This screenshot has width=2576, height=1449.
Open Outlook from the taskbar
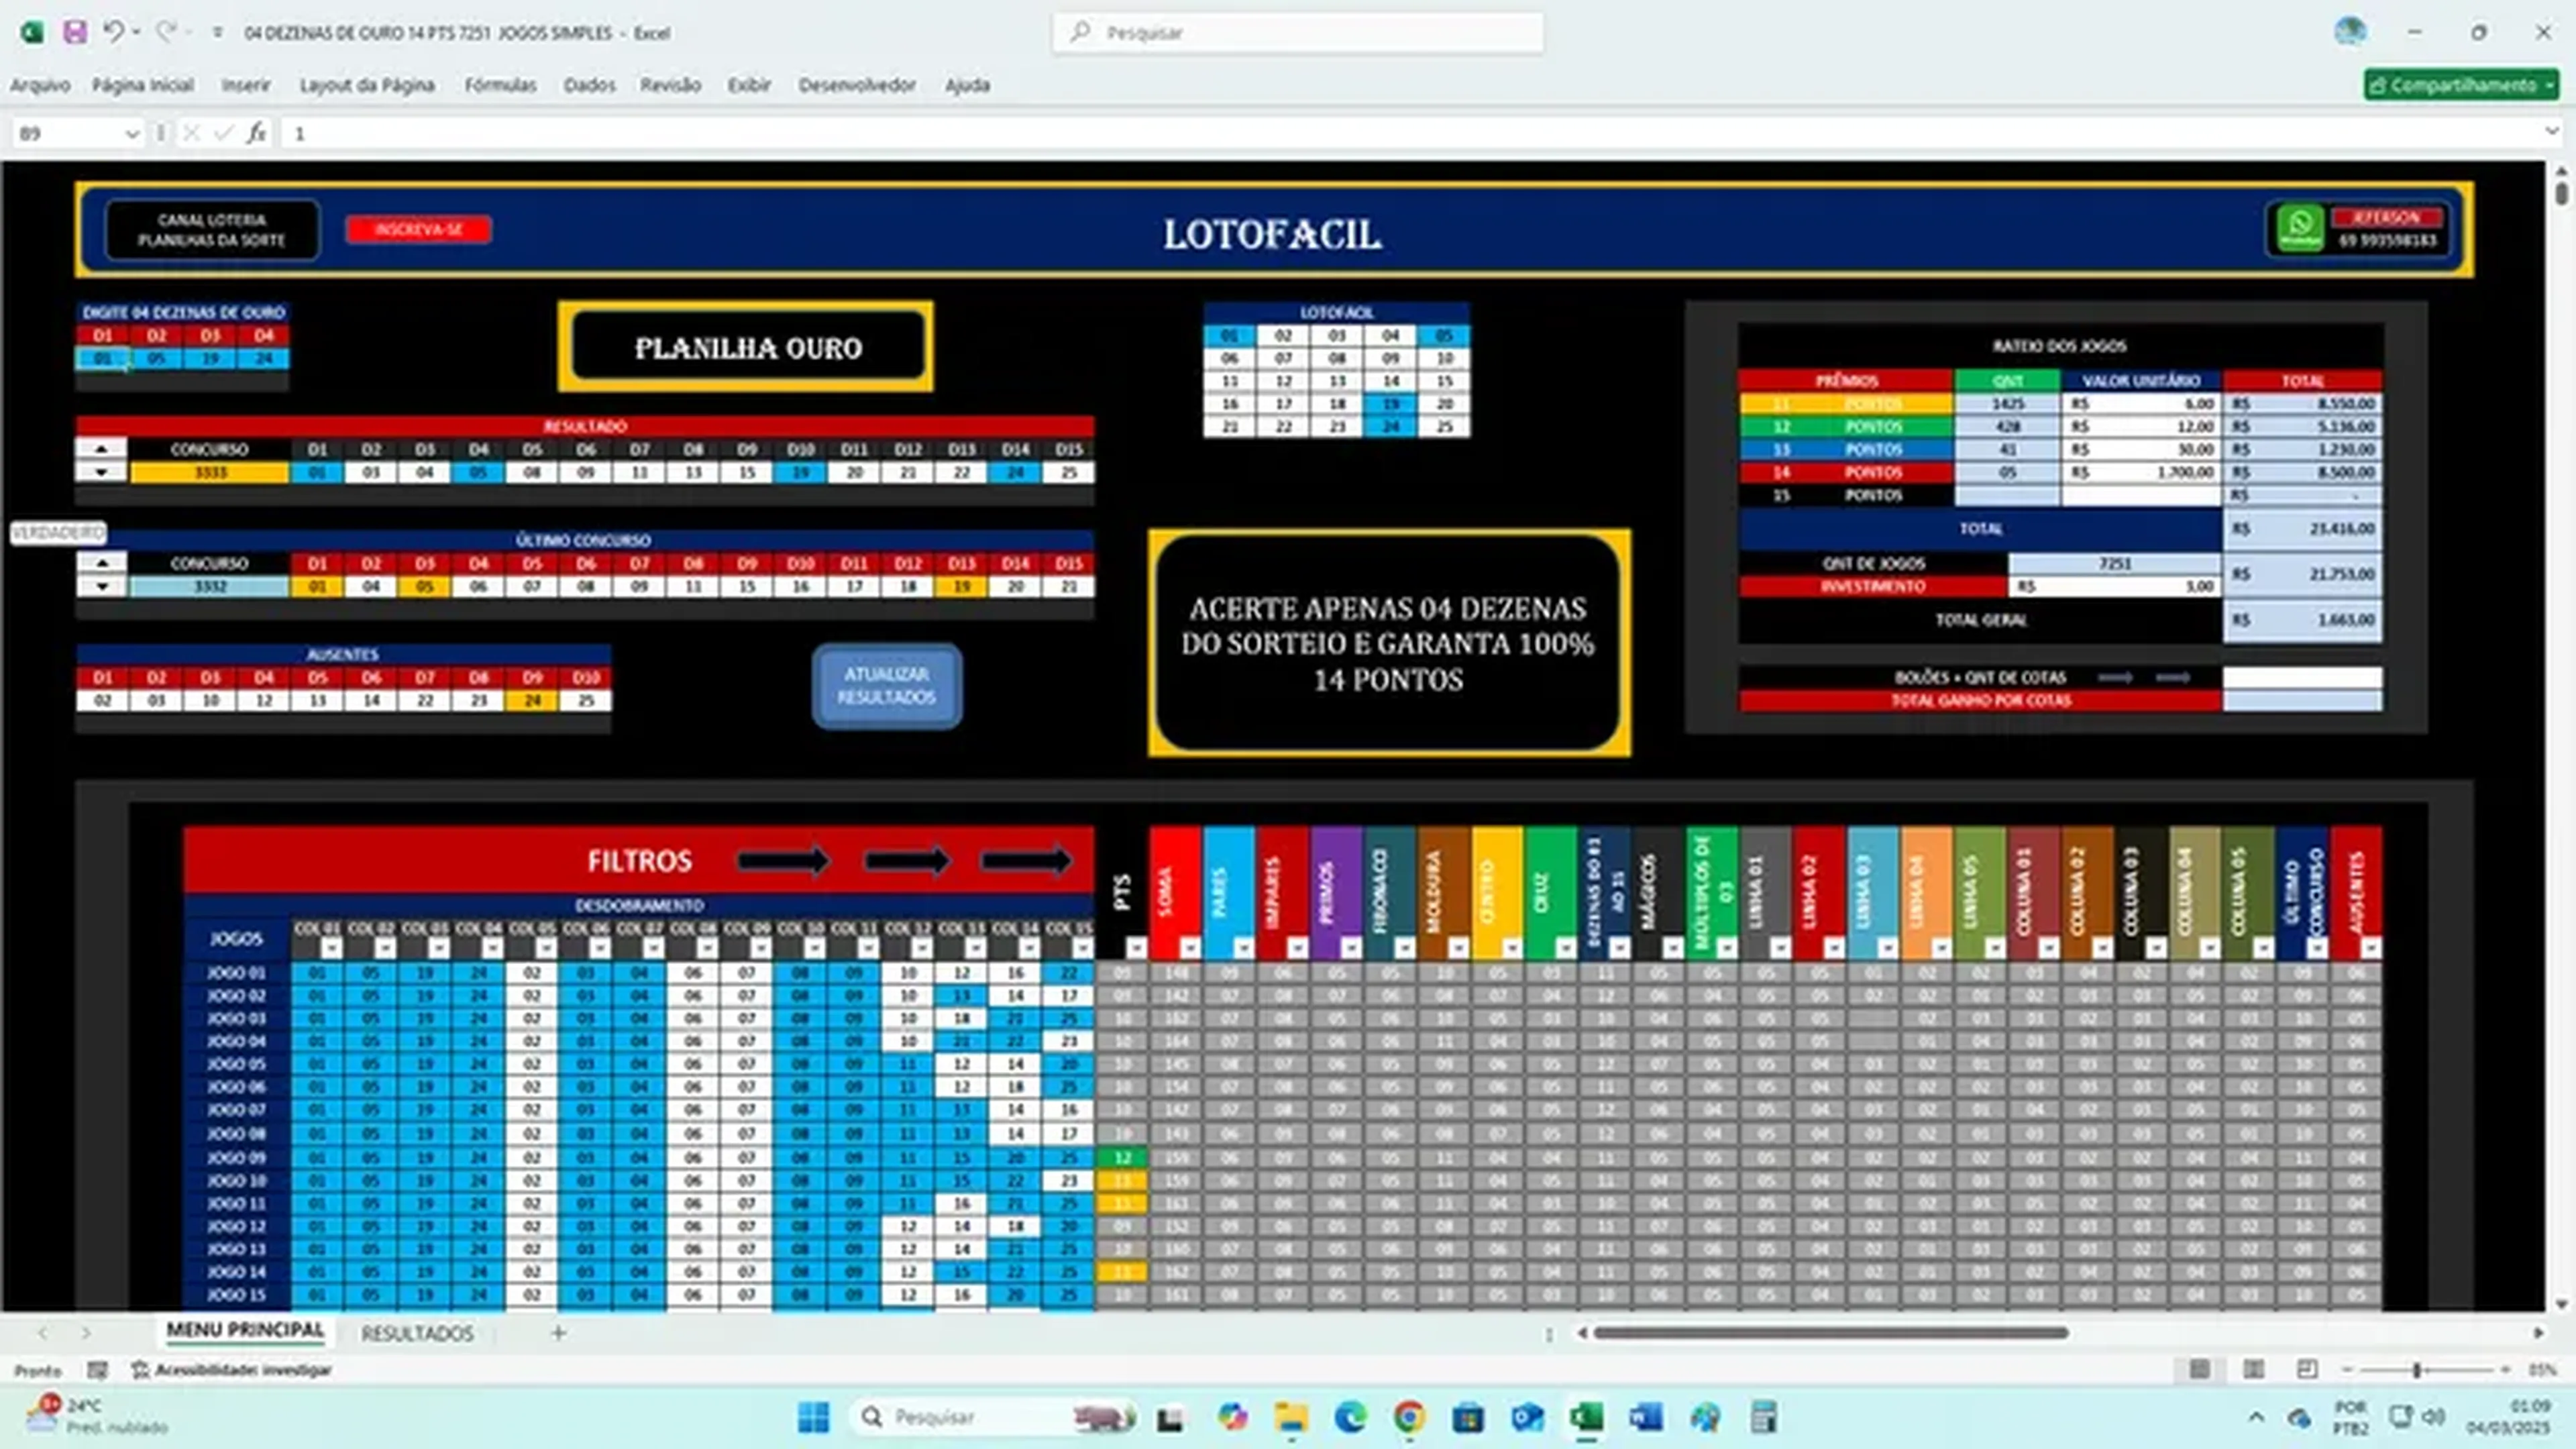coord(1527,1417)
